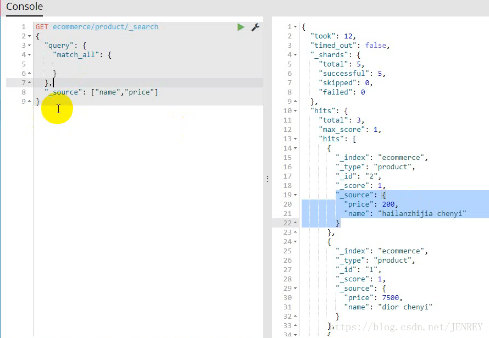Click the "hailanzhijia chenyi" name value

[x=422, y=214]
